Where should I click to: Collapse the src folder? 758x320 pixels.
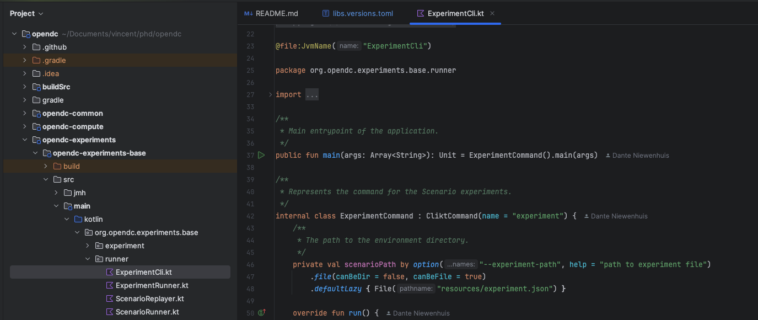point(45,179)
